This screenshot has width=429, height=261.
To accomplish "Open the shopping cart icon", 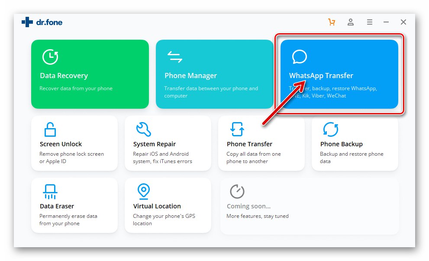I will (x=332, y=22).
